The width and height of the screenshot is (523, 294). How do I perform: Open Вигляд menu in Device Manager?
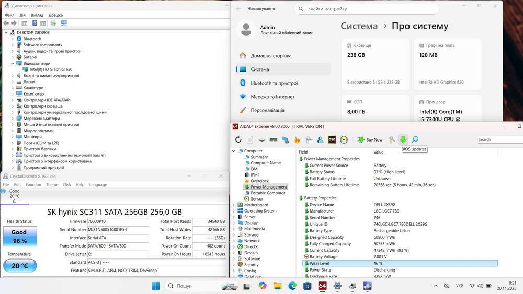pos(37,15)
